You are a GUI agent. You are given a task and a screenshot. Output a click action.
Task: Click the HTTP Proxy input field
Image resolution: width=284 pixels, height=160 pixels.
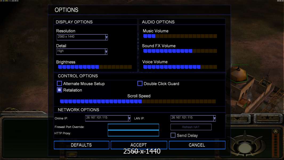133,133
